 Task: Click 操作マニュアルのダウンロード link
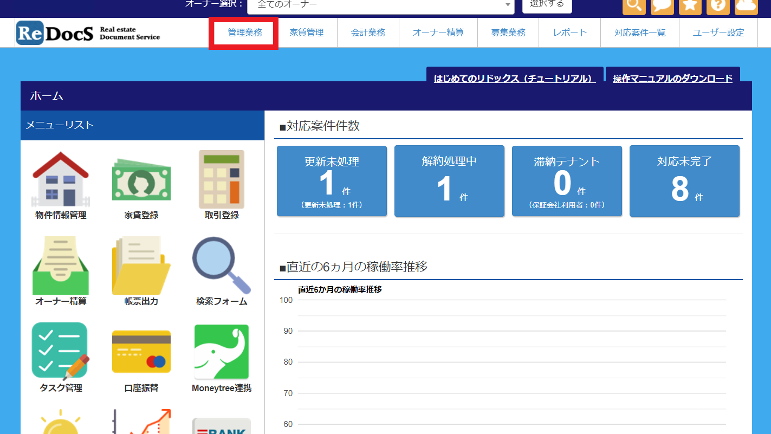(x=673, y=78)
